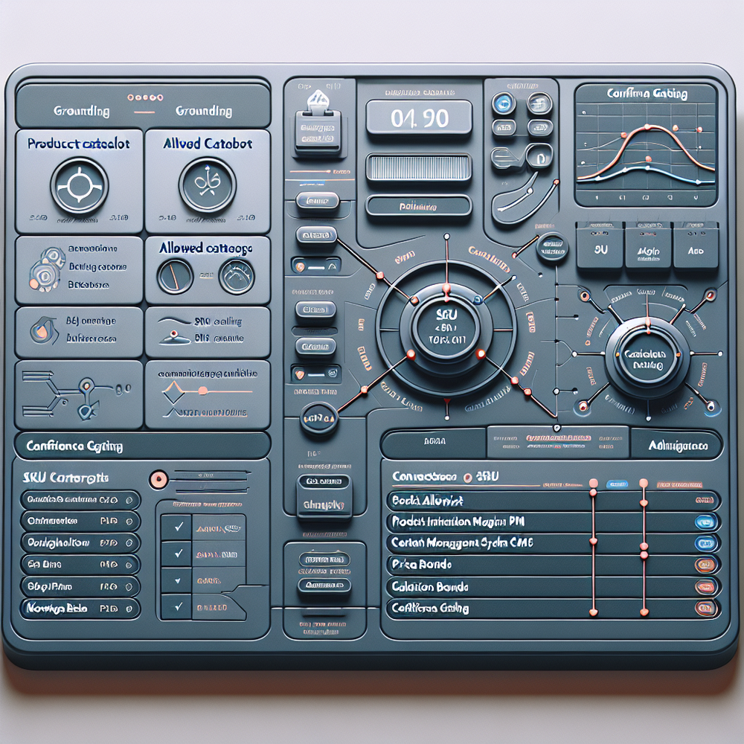Click the blue node on SKU dial ring
The width and height of the screenshot is (744, 744).
tap(478, 300)
